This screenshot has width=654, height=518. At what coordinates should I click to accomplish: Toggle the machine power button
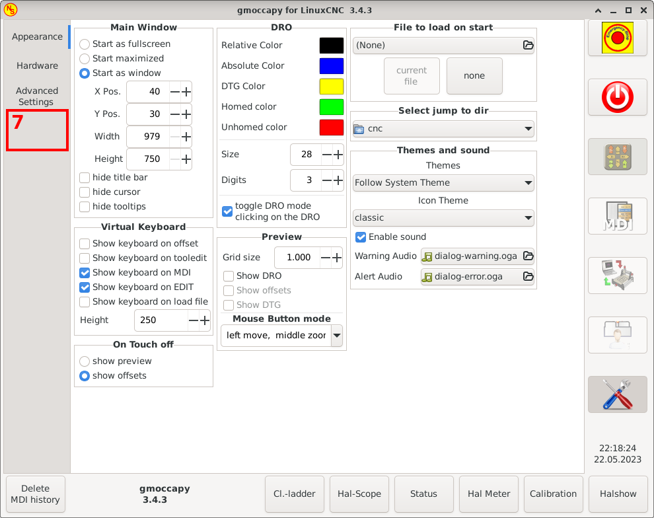[617, 98]
